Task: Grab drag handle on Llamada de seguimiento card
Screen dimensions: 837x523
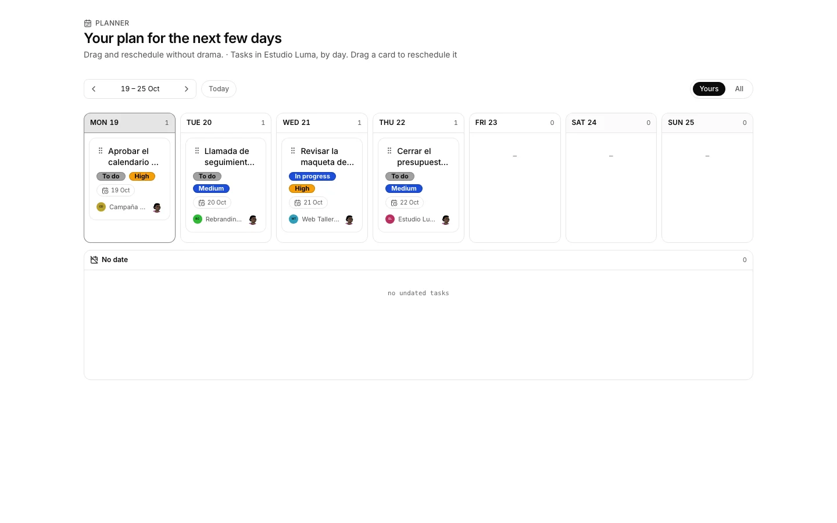Action: [x=197, y=151]
